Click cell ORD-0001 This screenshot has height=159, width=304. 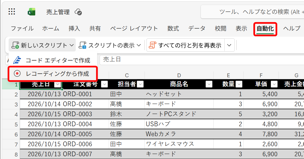pos(85,94)
